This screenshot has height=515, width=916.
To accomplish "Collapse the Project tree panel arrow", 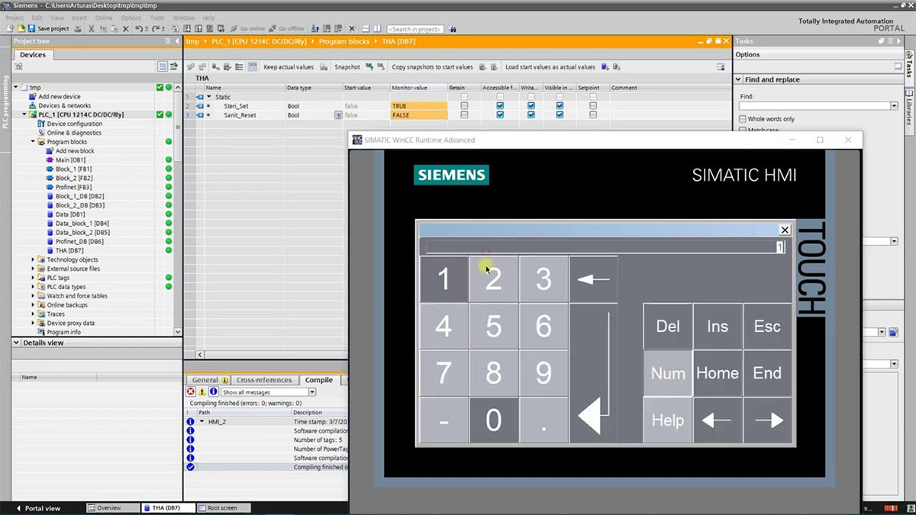I will (x=177, y=41).
